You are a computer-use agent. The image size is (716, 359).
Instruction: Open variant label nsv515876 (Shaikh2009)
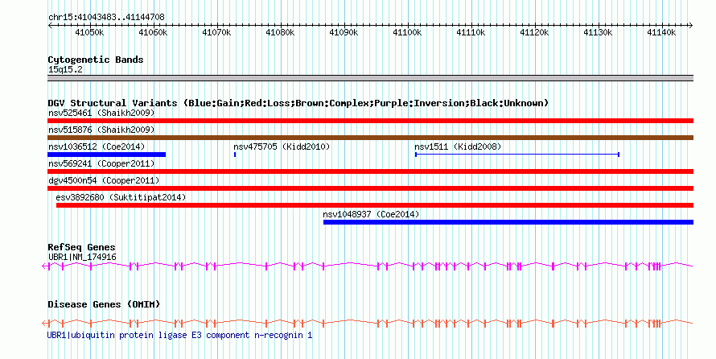[101, 130]
